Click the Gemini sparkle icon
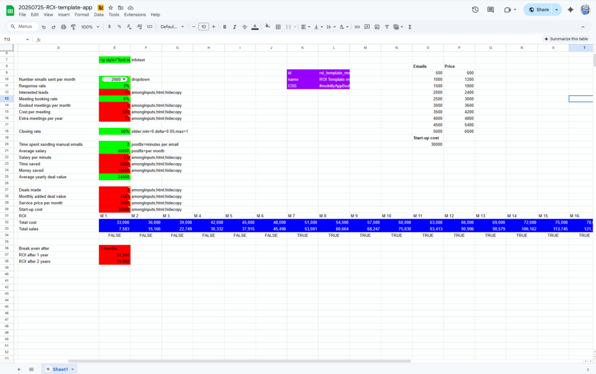The image size is (596, 374). tap(570, 10)
